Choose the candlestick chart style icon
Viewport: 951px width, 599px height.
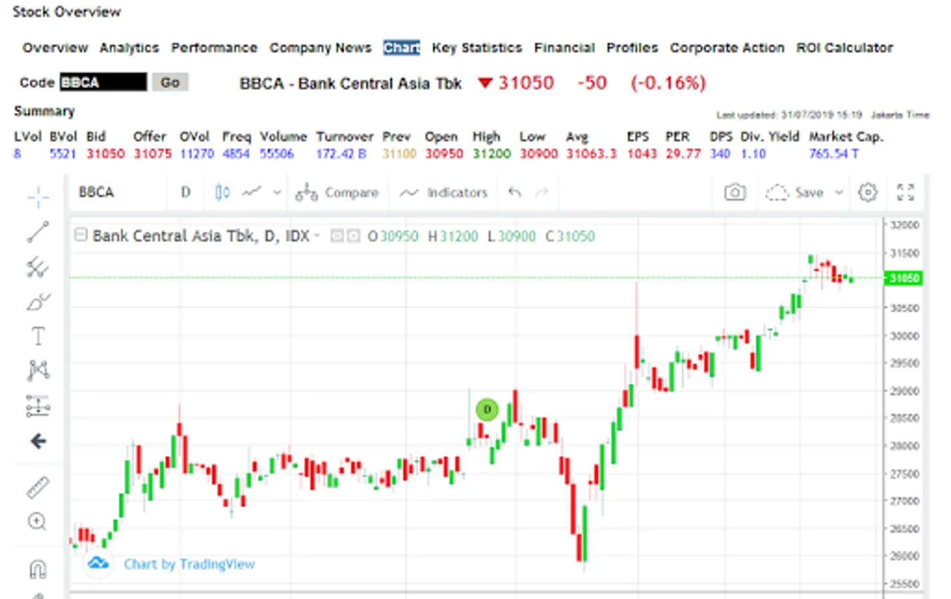pyautogui.click(x=223, y=192)
